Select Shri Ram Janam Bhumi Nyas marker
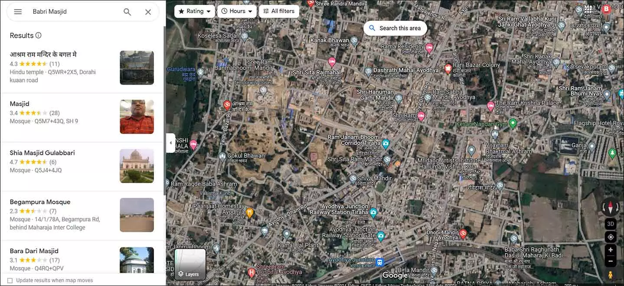624x286 pixels. (x=607, y=94)
